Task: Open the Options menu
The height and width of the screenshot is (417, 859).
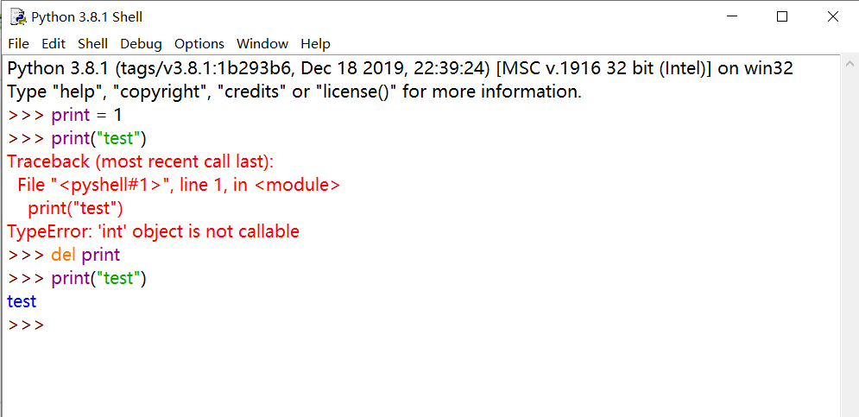Action: [x=199, y=43]
